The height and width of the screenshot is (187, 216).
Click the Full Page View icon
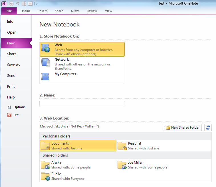coord(30,4)
